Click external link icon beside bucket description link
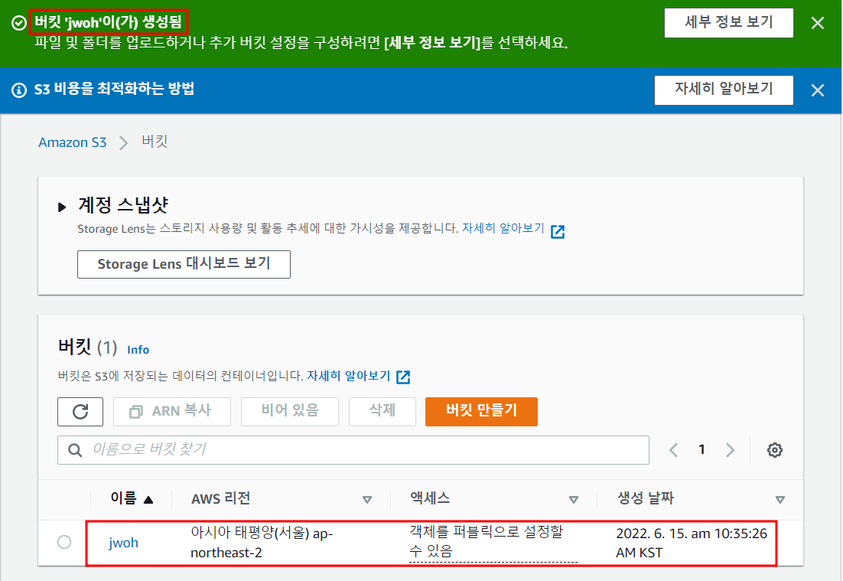This screenshot has width=843, height=581. pos(403,377)
